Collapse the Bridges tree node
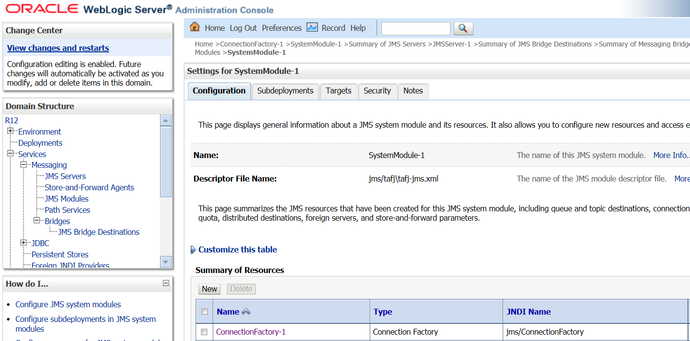The image size is (690, 341). point(37,221)
